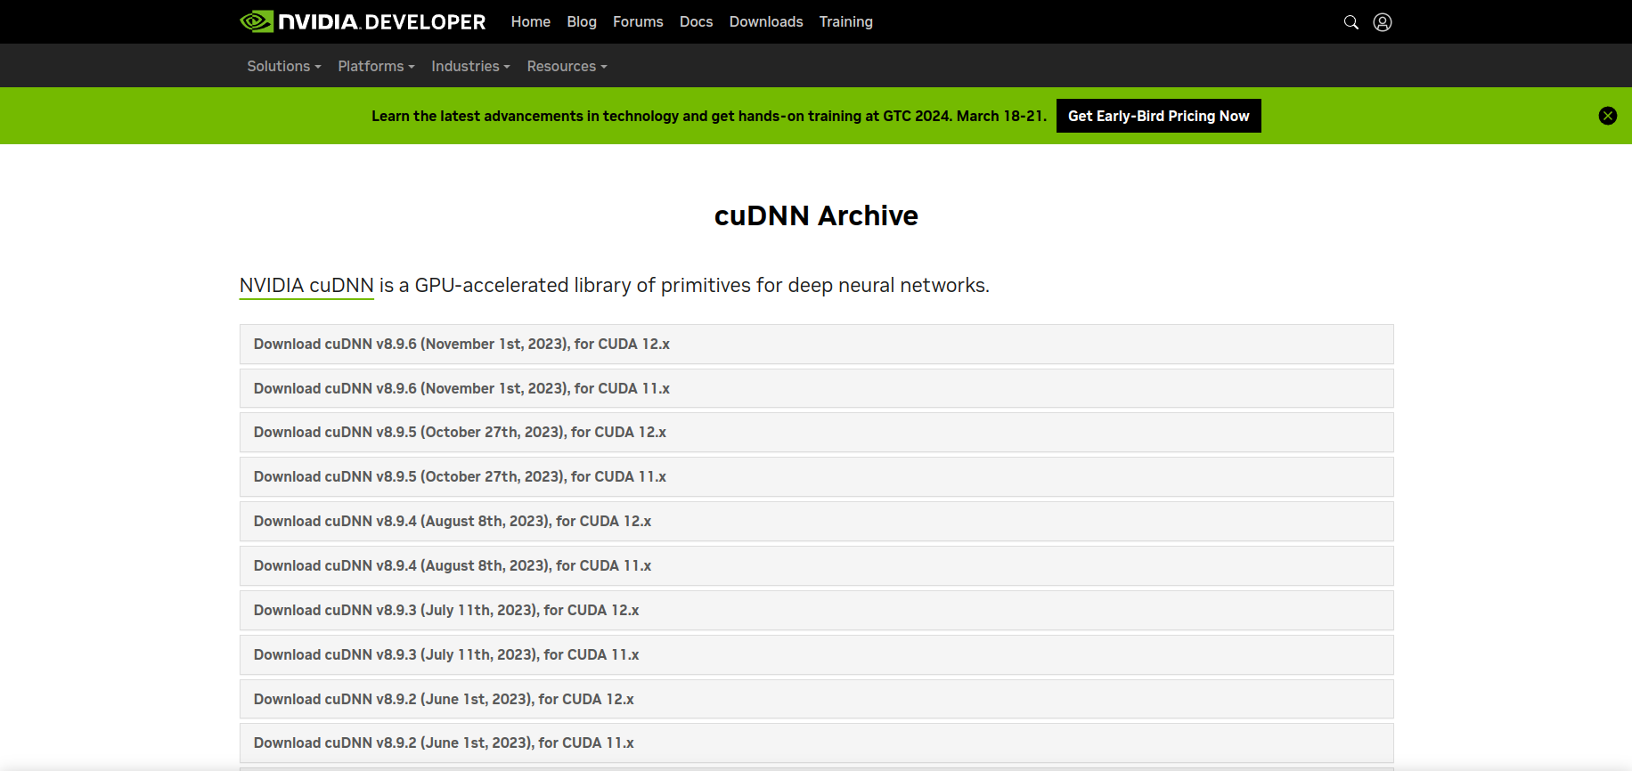The width and height of the screenshot is (1632, 771).
Task: Expand the Solutions dropdown
Action: tap(284, 66)
